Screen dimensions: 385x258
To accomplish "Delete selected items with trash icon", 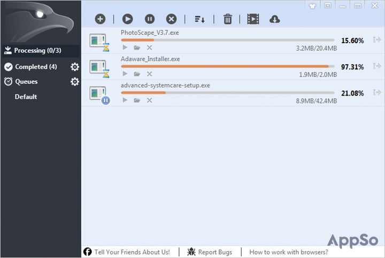I will click(227, 19).
